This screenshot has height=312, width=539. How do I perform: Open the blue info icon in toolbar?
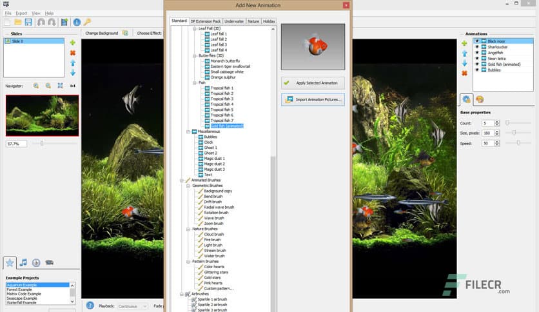pyautogui.click(x=77, y=23)
